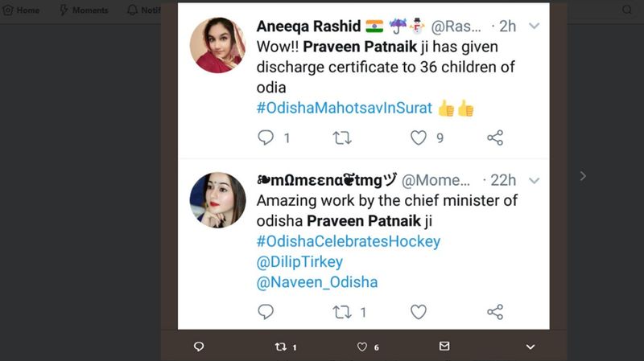Click the like heart in bottom bar
Viewport: 644px width, 361px height.
click(x=362, y=347)
